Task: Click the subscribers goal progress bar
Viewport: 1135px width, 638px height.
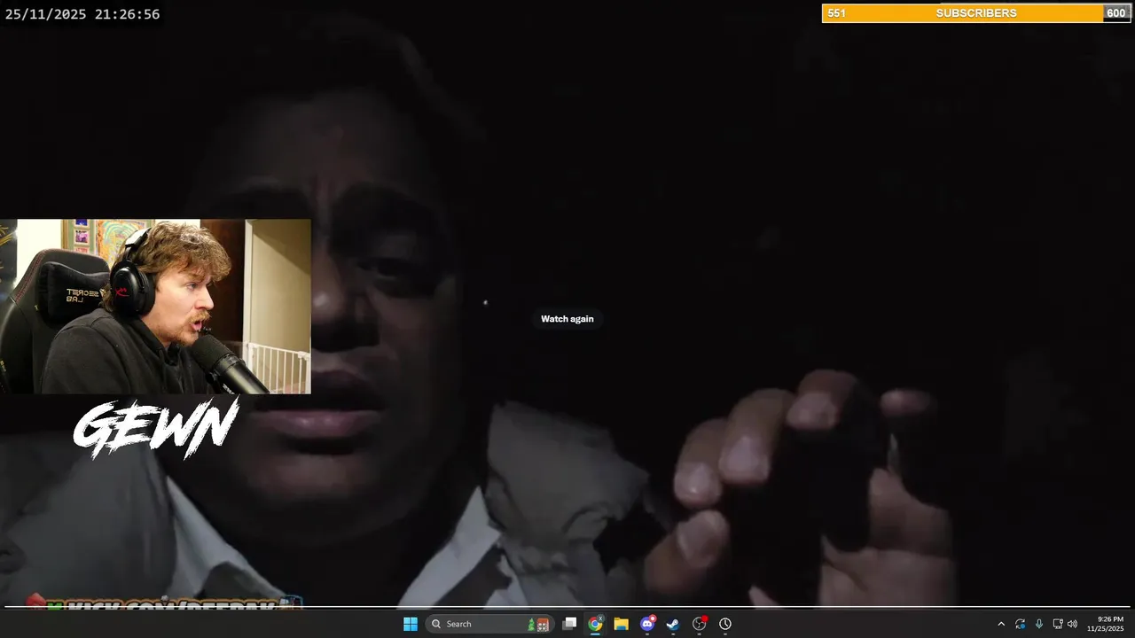Action: coord(976,13)
